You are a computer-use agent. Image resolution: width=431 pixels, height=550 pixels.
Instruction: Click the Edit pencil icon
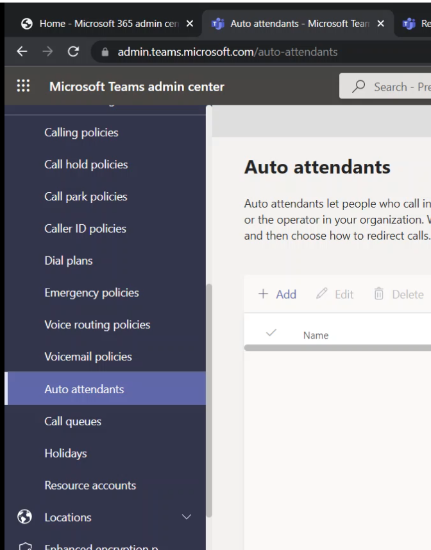(x=323, y=294)
